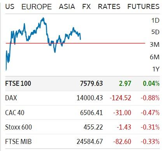Change chart range to 5D
This screenshot has height=151, width=163.
point(155,32)
